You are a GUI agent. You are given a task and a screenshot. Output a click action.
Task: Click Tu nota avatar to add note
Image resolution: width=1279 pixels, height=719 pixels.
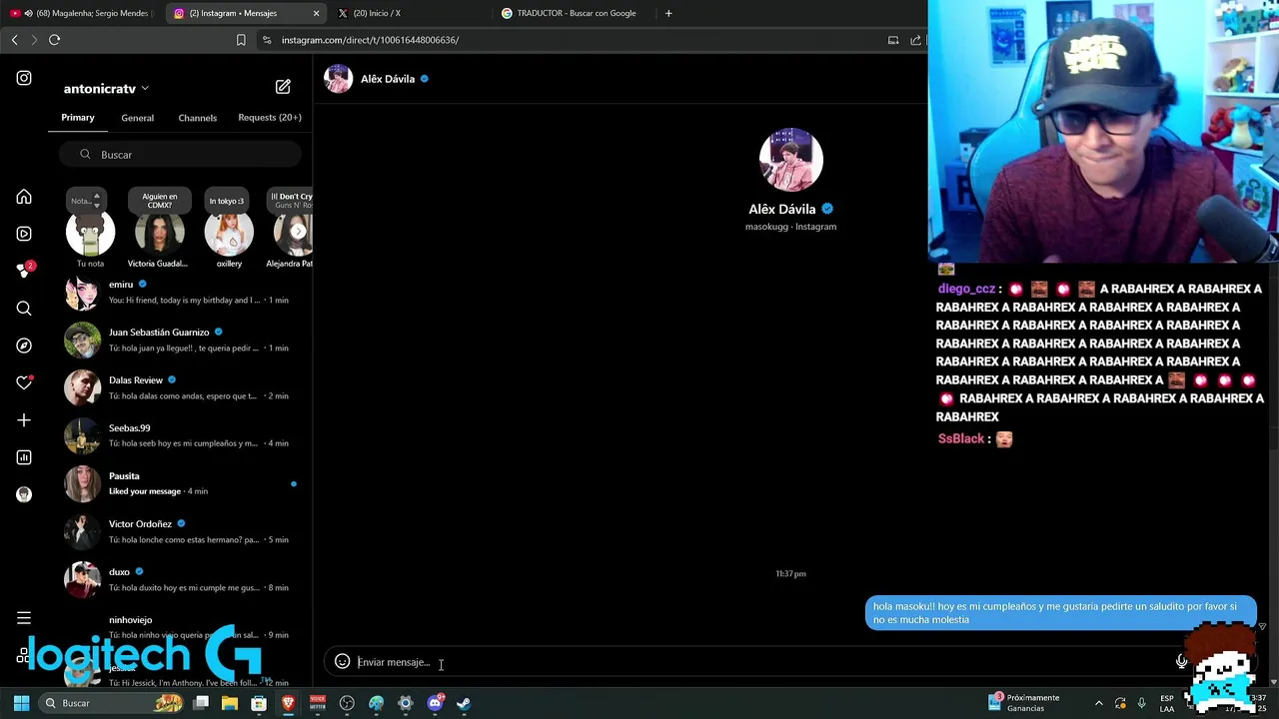(x=90, y=232)
